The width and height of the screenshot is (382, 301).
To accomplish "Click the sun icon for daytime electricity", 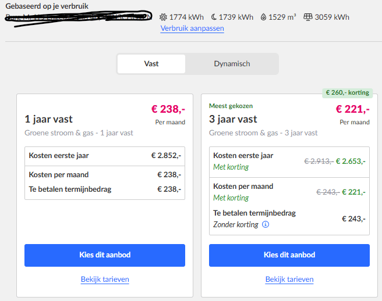I will [163, 17].
